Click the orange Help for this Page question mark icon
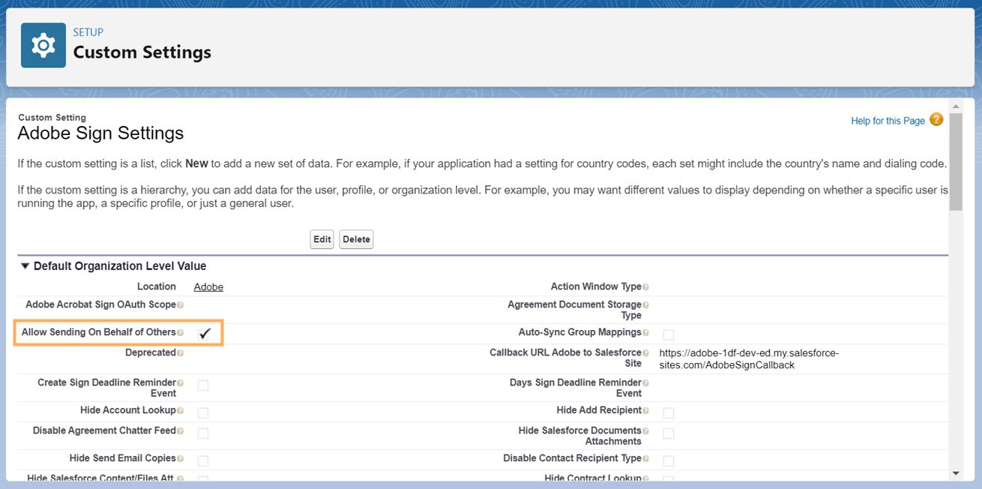The height and width of the screenshot is (489, 982). tap(936, 119)
